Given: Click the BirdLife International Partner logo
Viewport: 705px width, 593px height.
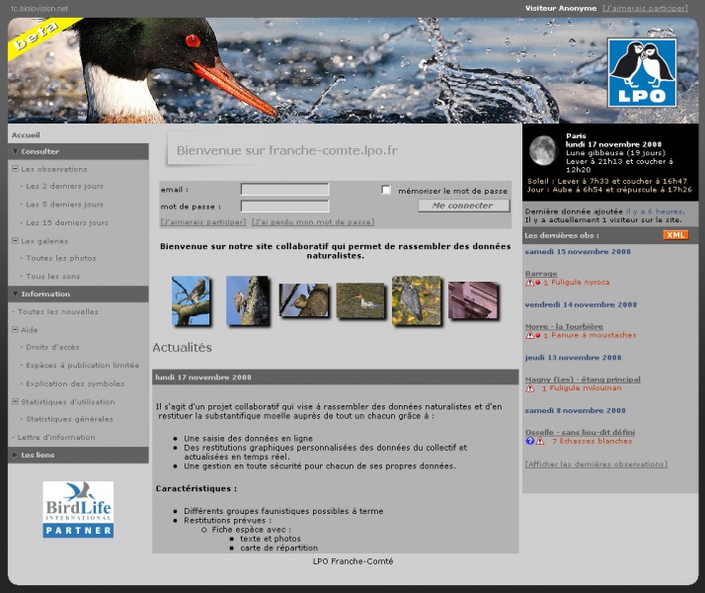Looking at the screenshot, I should (78, 509).
